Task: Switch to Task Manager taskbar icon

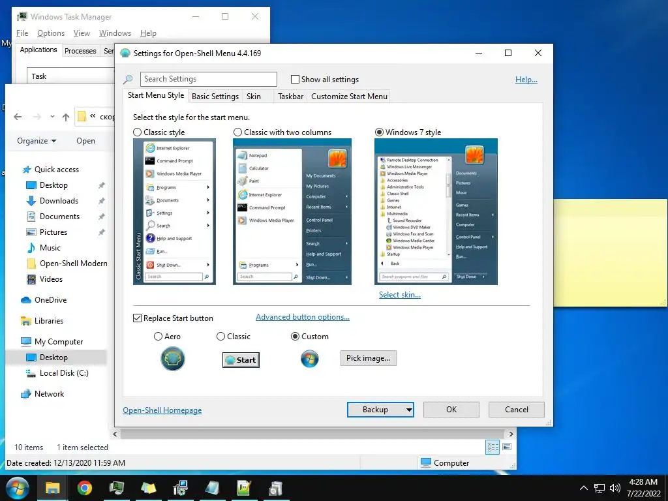Action: pyautogui.click(x=116, y=488)
